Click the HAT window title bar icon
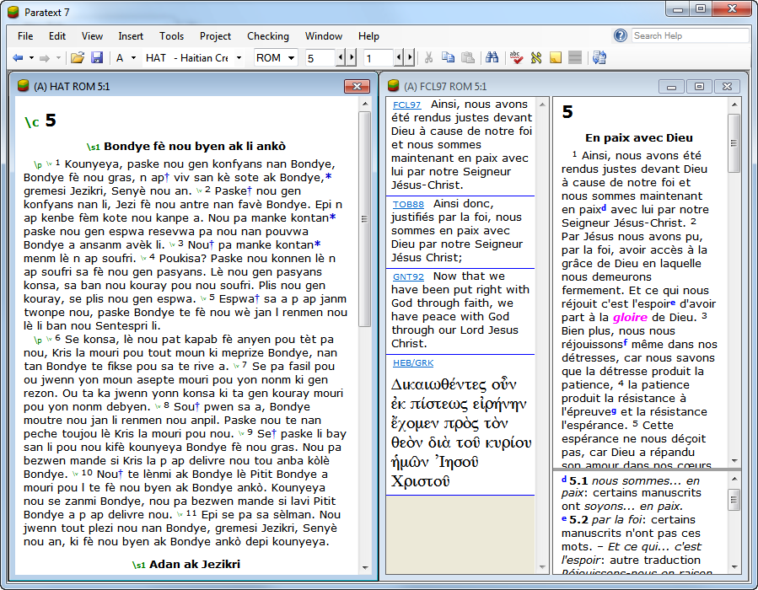The height and width of the screenshot is (590, 758). pyautogui.click(x=24, y=85)
